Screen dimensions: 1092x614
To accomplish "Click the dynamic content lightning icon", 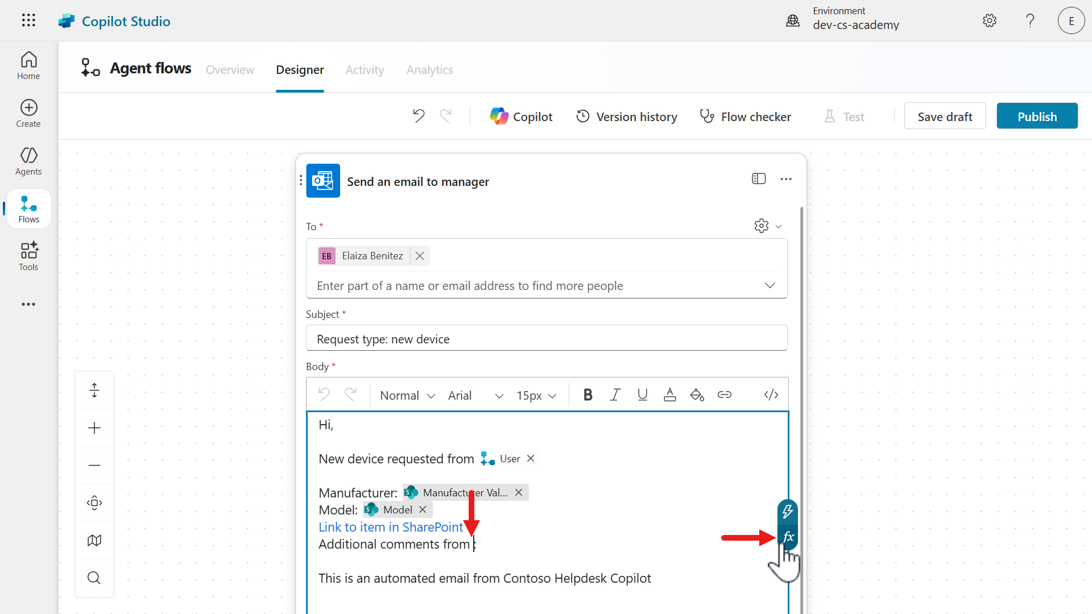I will tap(788, 512).
